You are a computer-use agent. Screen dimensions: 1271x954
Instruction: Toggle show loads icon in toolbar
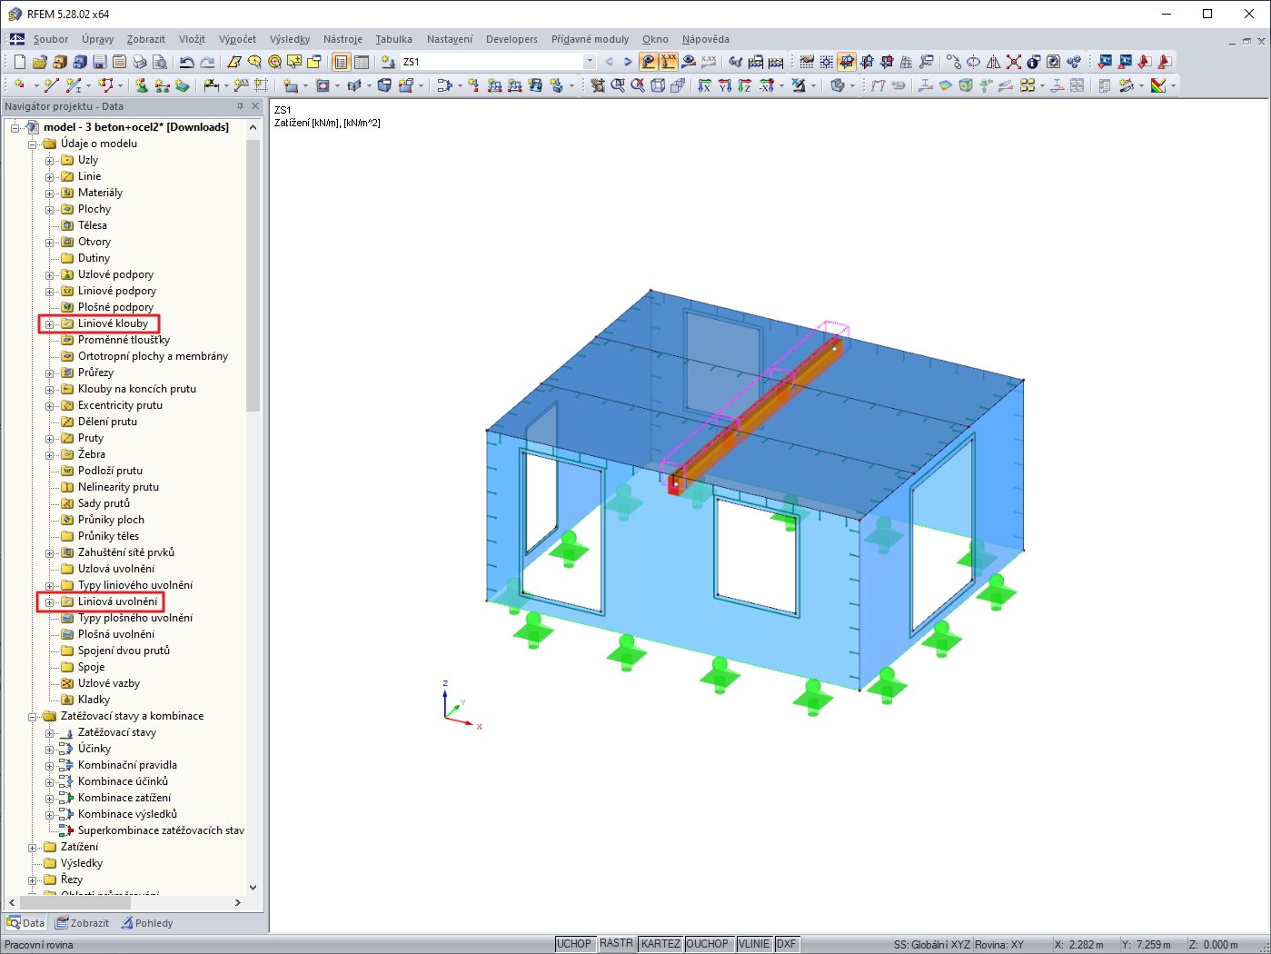(649, 62)
